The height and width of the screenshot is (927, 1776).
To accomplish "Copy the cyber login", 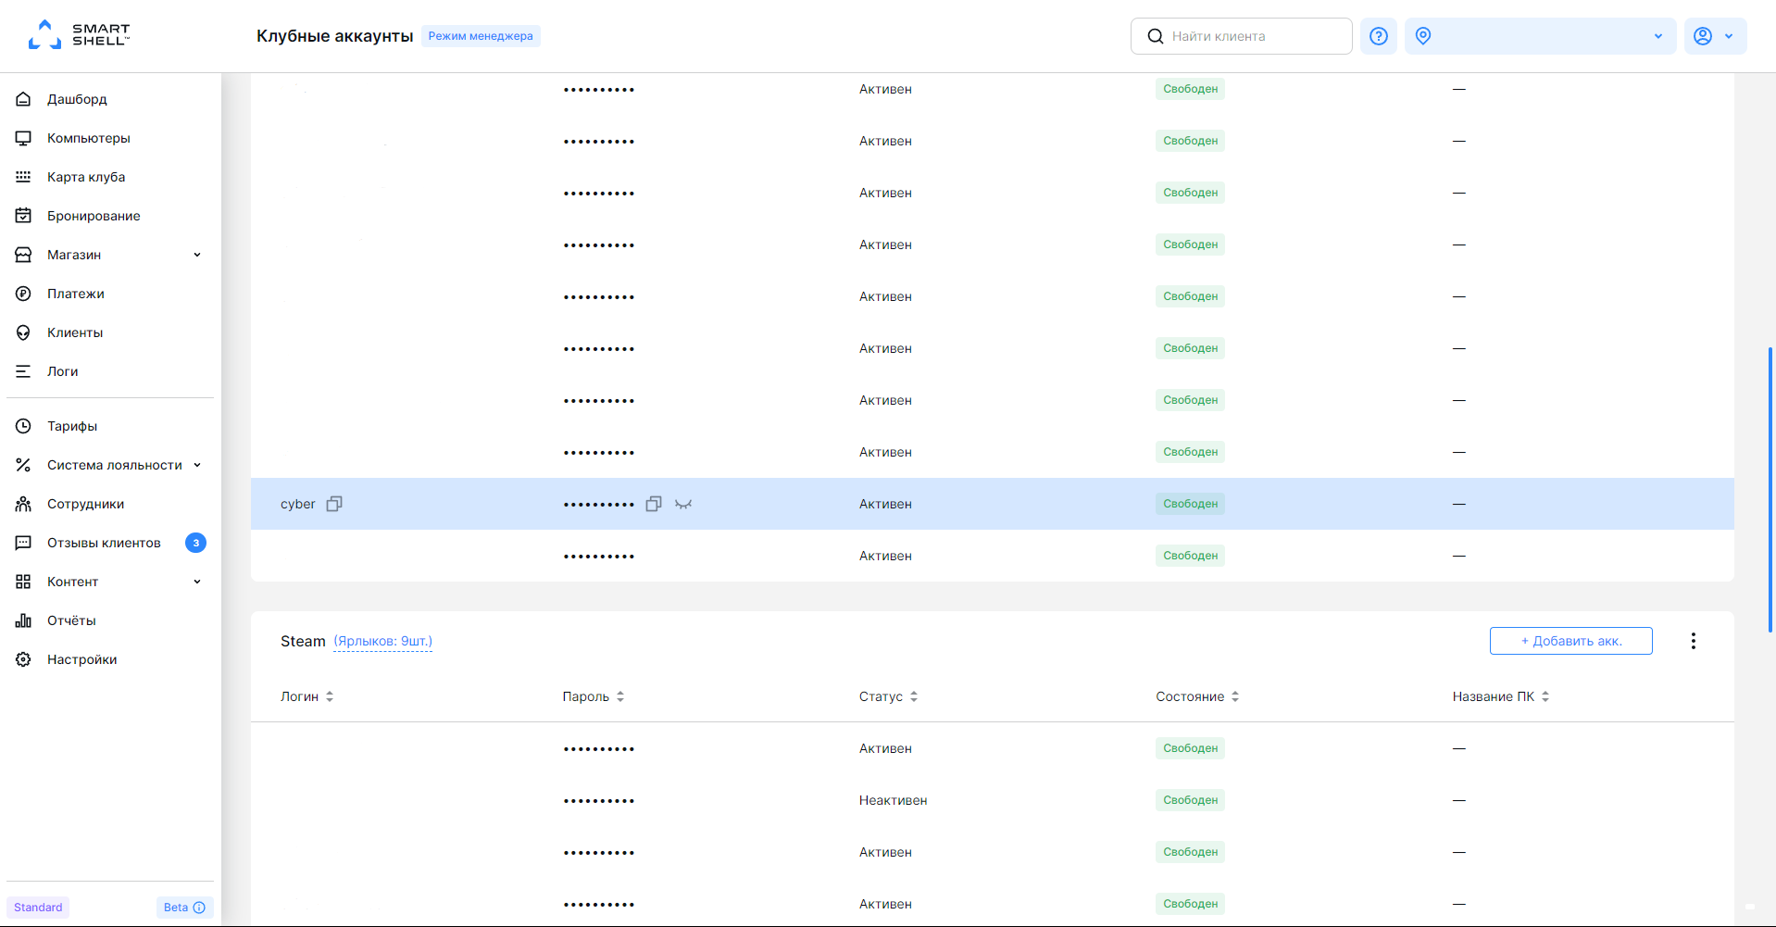I will pyautogui.click(x=334, y=504).
